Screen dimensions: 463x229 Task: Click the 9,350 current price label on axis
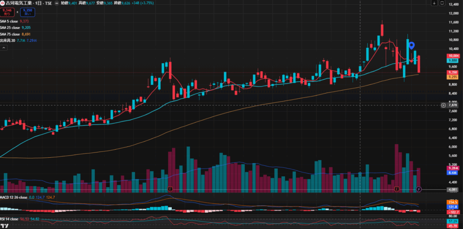coord(453,72)
